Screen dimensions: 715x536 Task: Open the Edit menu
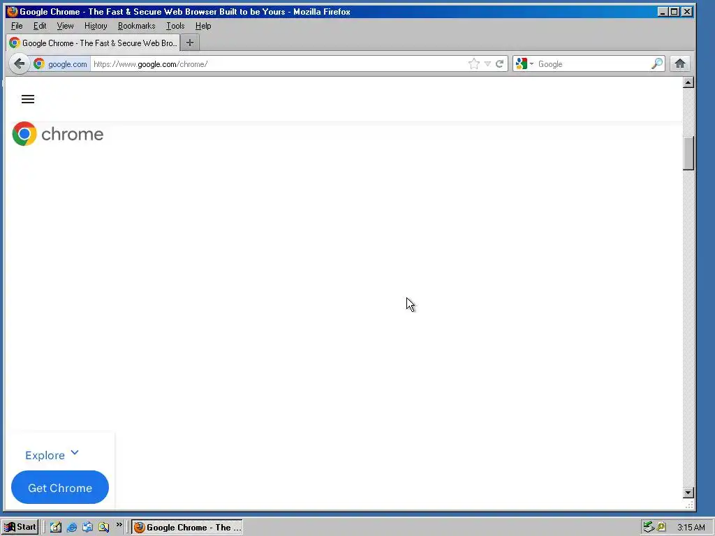[x=40, y=26]
